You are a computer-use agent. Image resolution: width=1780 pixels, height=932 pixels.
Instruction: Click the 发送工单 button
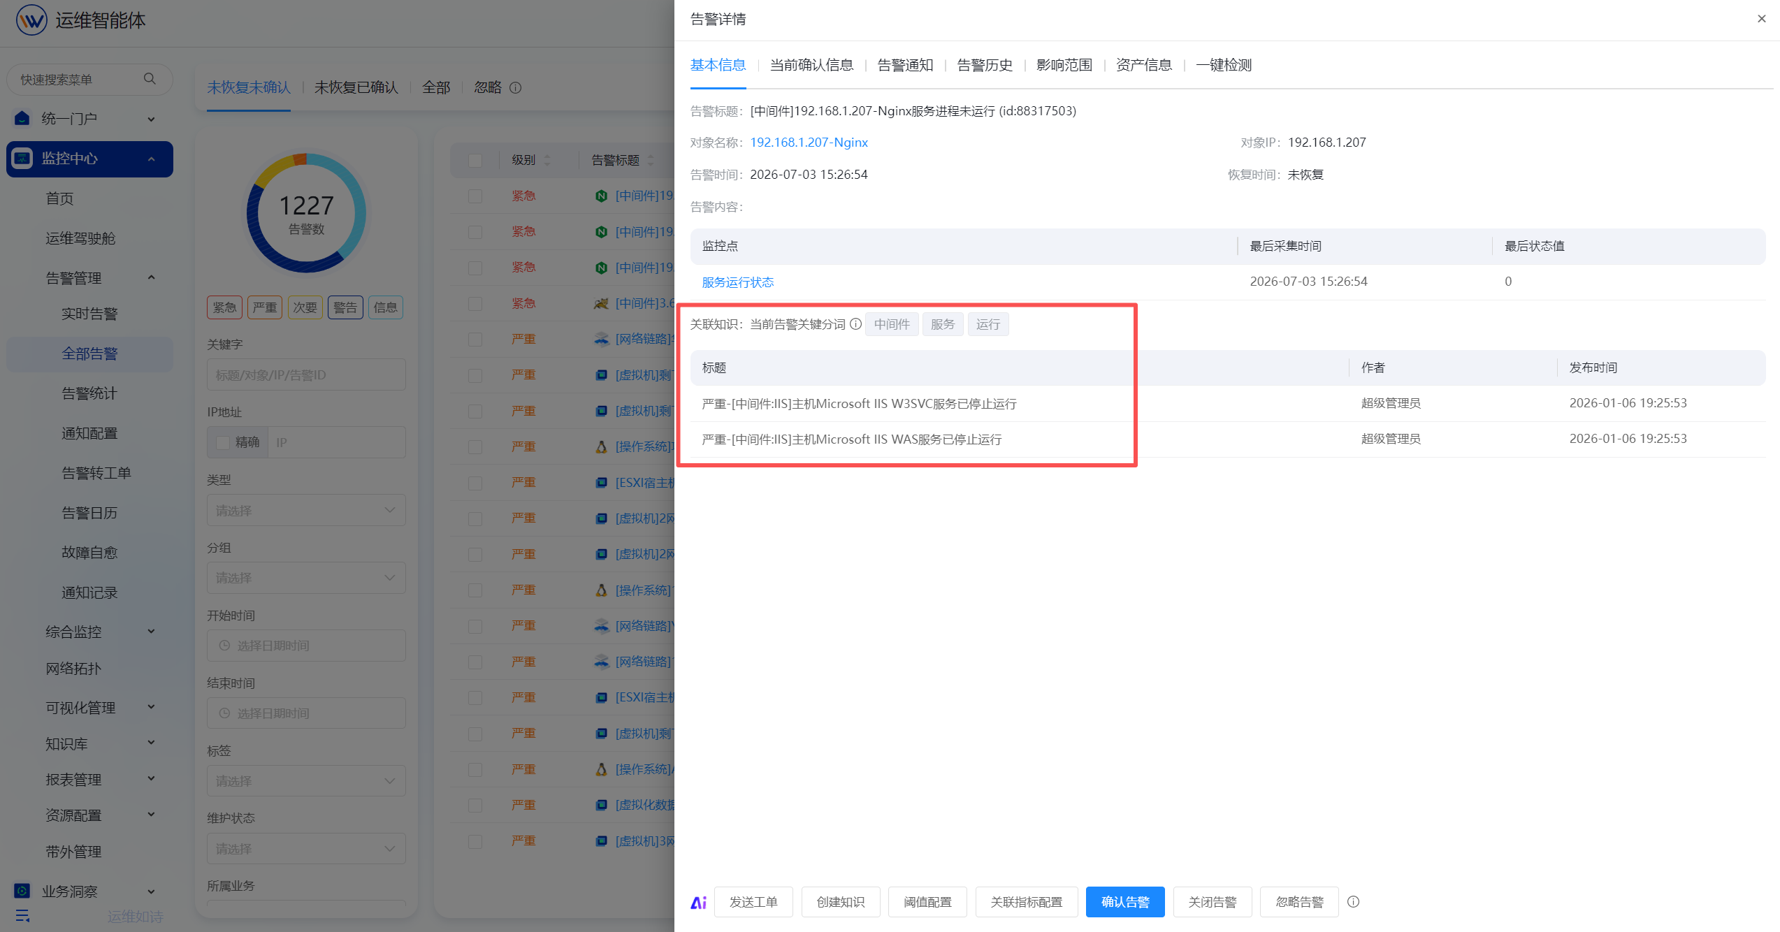click(753, 902)
